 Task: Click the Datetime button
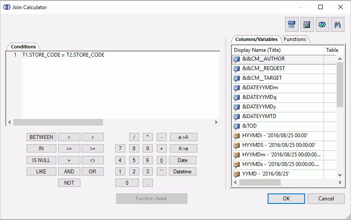pos(182,172)
